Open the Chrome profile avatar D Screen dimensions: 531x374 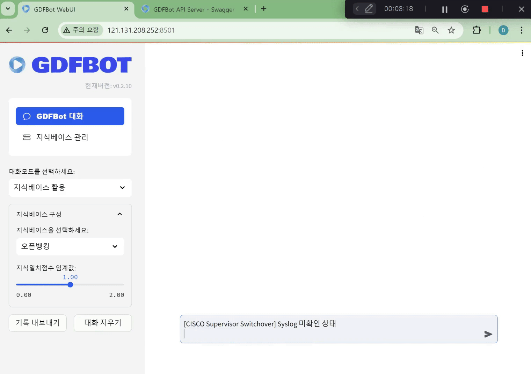click(x=503, y=30)
